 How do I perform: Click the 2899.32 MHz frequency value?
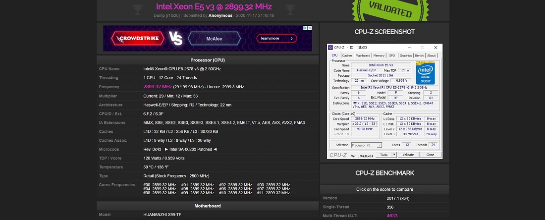(158, 87)
